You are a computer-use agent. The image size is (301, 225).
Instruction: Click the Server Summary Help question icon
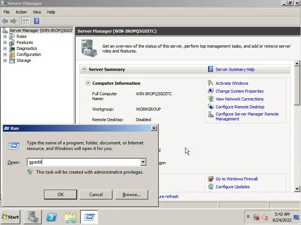pos(210,69)
